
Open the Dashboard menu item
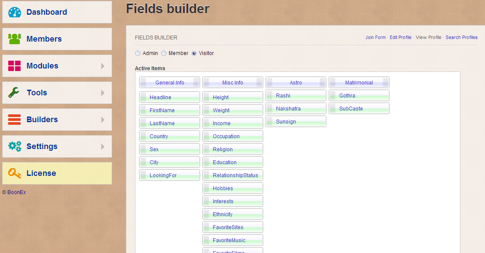point(57,12)
